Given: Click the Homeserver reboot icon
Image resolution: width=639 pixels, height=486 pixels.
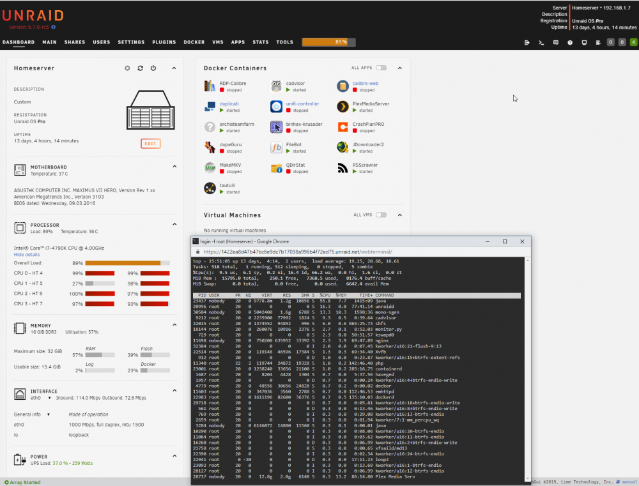Looking at the screenshot, I should [140, 68].
